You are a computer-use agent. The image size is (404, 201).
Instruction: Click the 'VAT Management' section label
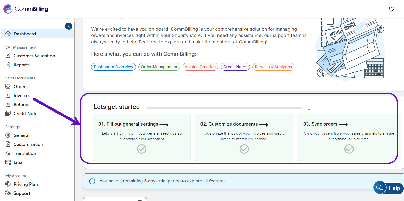pyautogui.click(x=21, y=47)
